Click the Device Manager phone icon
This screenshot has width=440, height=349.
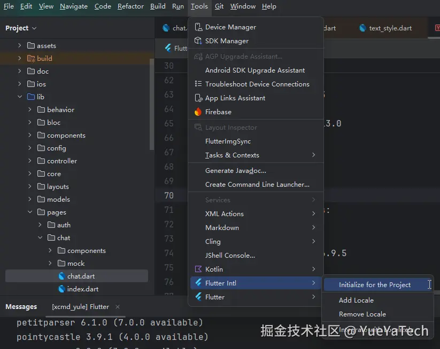pyautogui.click(x=198, y=27)
